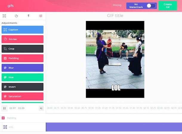Toggle the No Watermark switch
The image size is (182, 134).
(x=151, y=6)
